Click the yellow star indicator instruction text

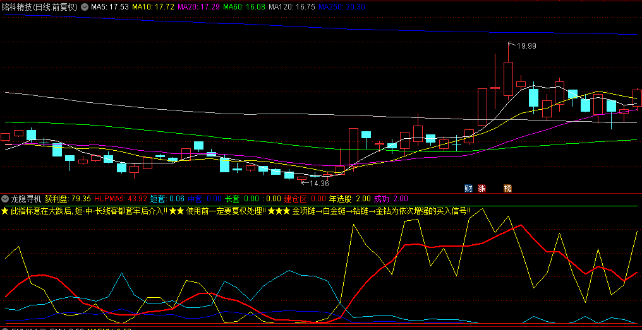[236, 211]
